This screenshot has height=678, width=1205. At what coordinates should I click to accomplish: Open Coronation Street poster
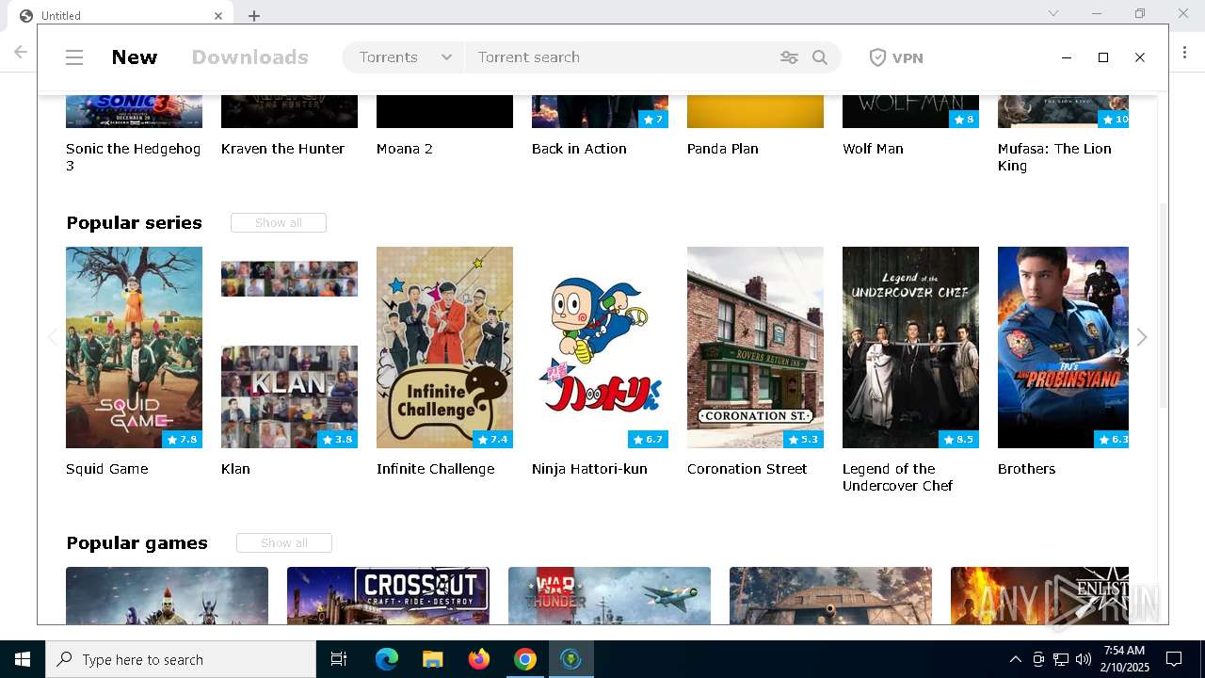click(755, 347)
